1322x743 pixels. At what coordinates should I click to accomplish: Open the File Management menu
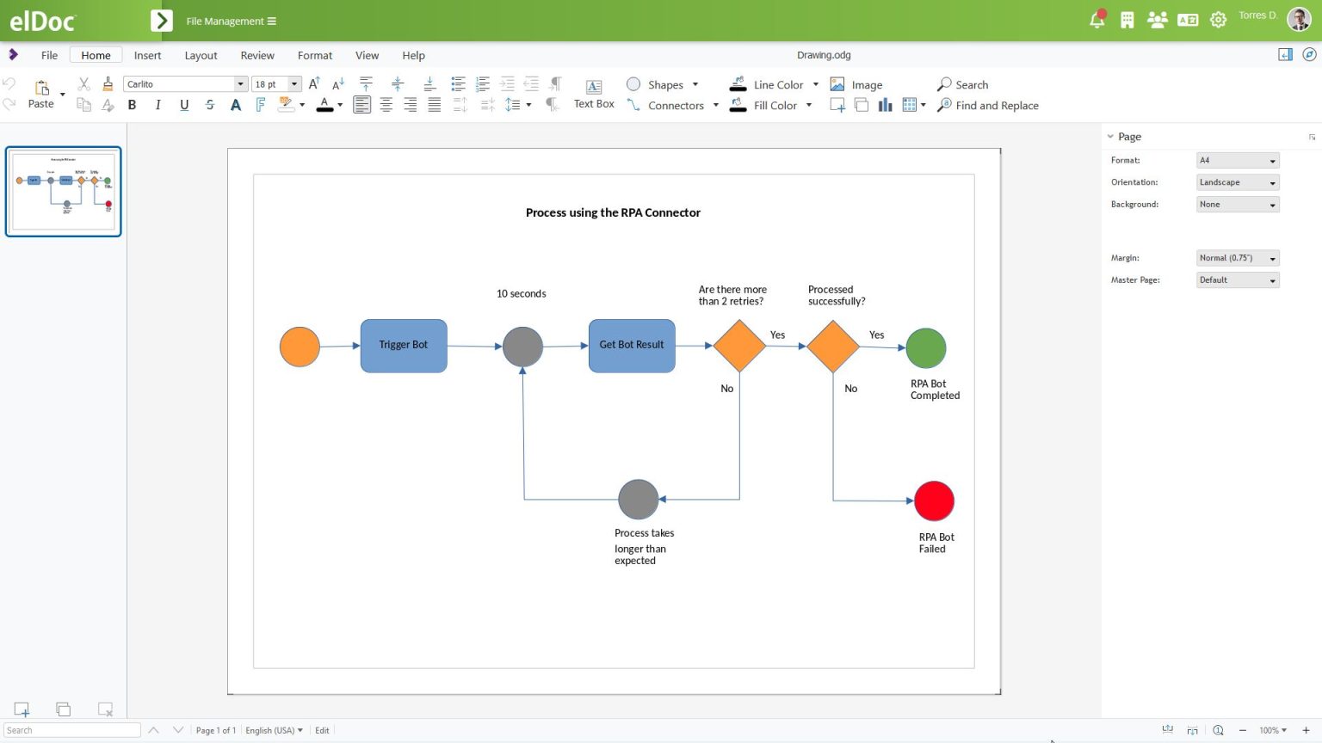pyautogui.click(x=231, y=21)
